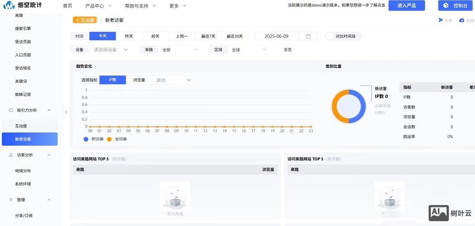Select the 今天 time tab

coord(103,36)
